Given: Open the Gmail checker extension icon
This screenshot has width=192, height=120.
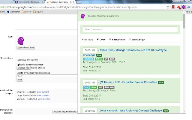Looking at the screenshot, I should point(178,7).
